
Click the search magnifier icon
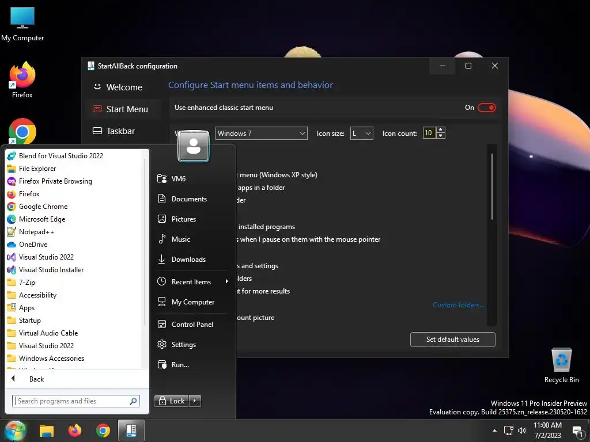(133, 401)
